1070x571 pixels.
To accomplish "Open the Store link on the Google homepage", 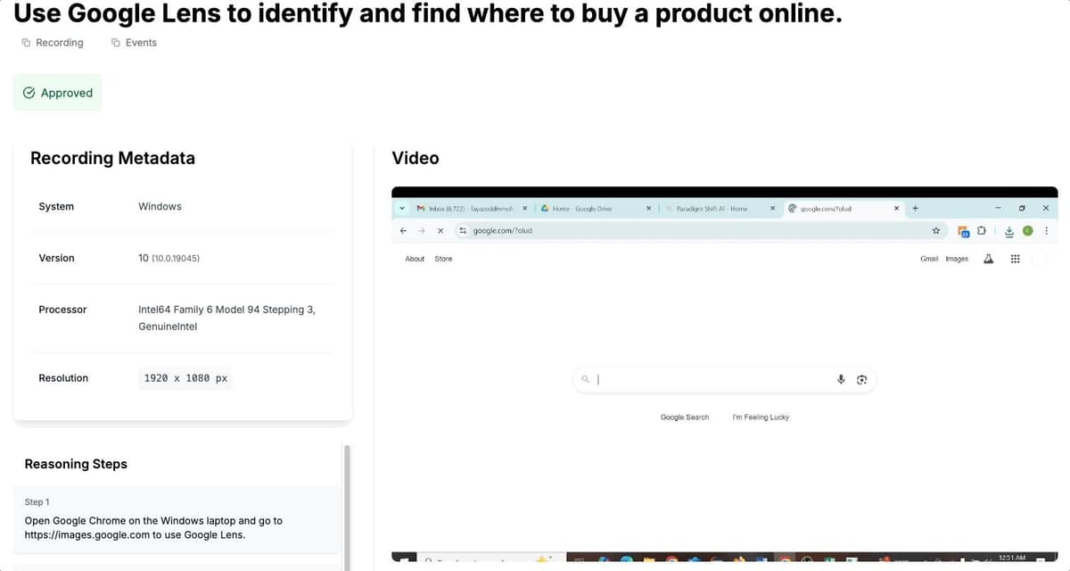I will [x=443, y=259].
